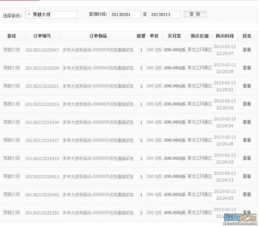Image resolution: width=259 pixels, height=227 pixels.
Task: Click purchase time 22:25:22
Action: [x=225, y=90]
